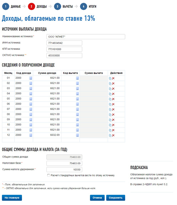Click the Сохранить button
The width and height of the screenshot is (177, 205).
coord(116,198)
